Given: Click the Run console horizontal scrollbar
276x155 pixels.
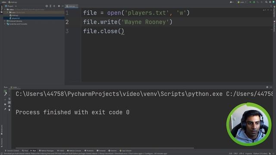Looking at the screenshot, I should coord(105,148).
